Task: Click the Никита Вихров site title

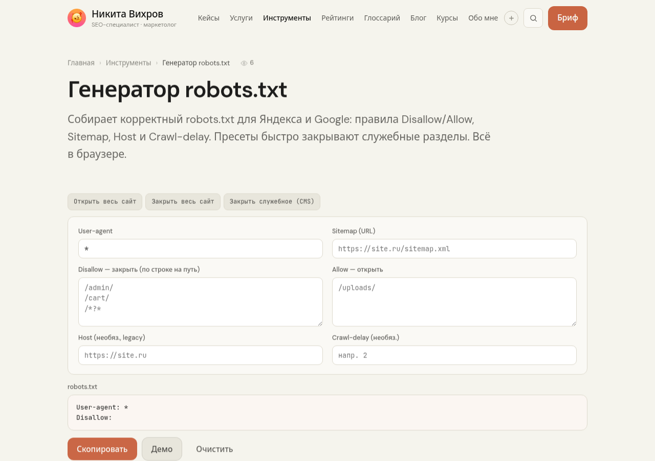Action: [x=127, y=14]
